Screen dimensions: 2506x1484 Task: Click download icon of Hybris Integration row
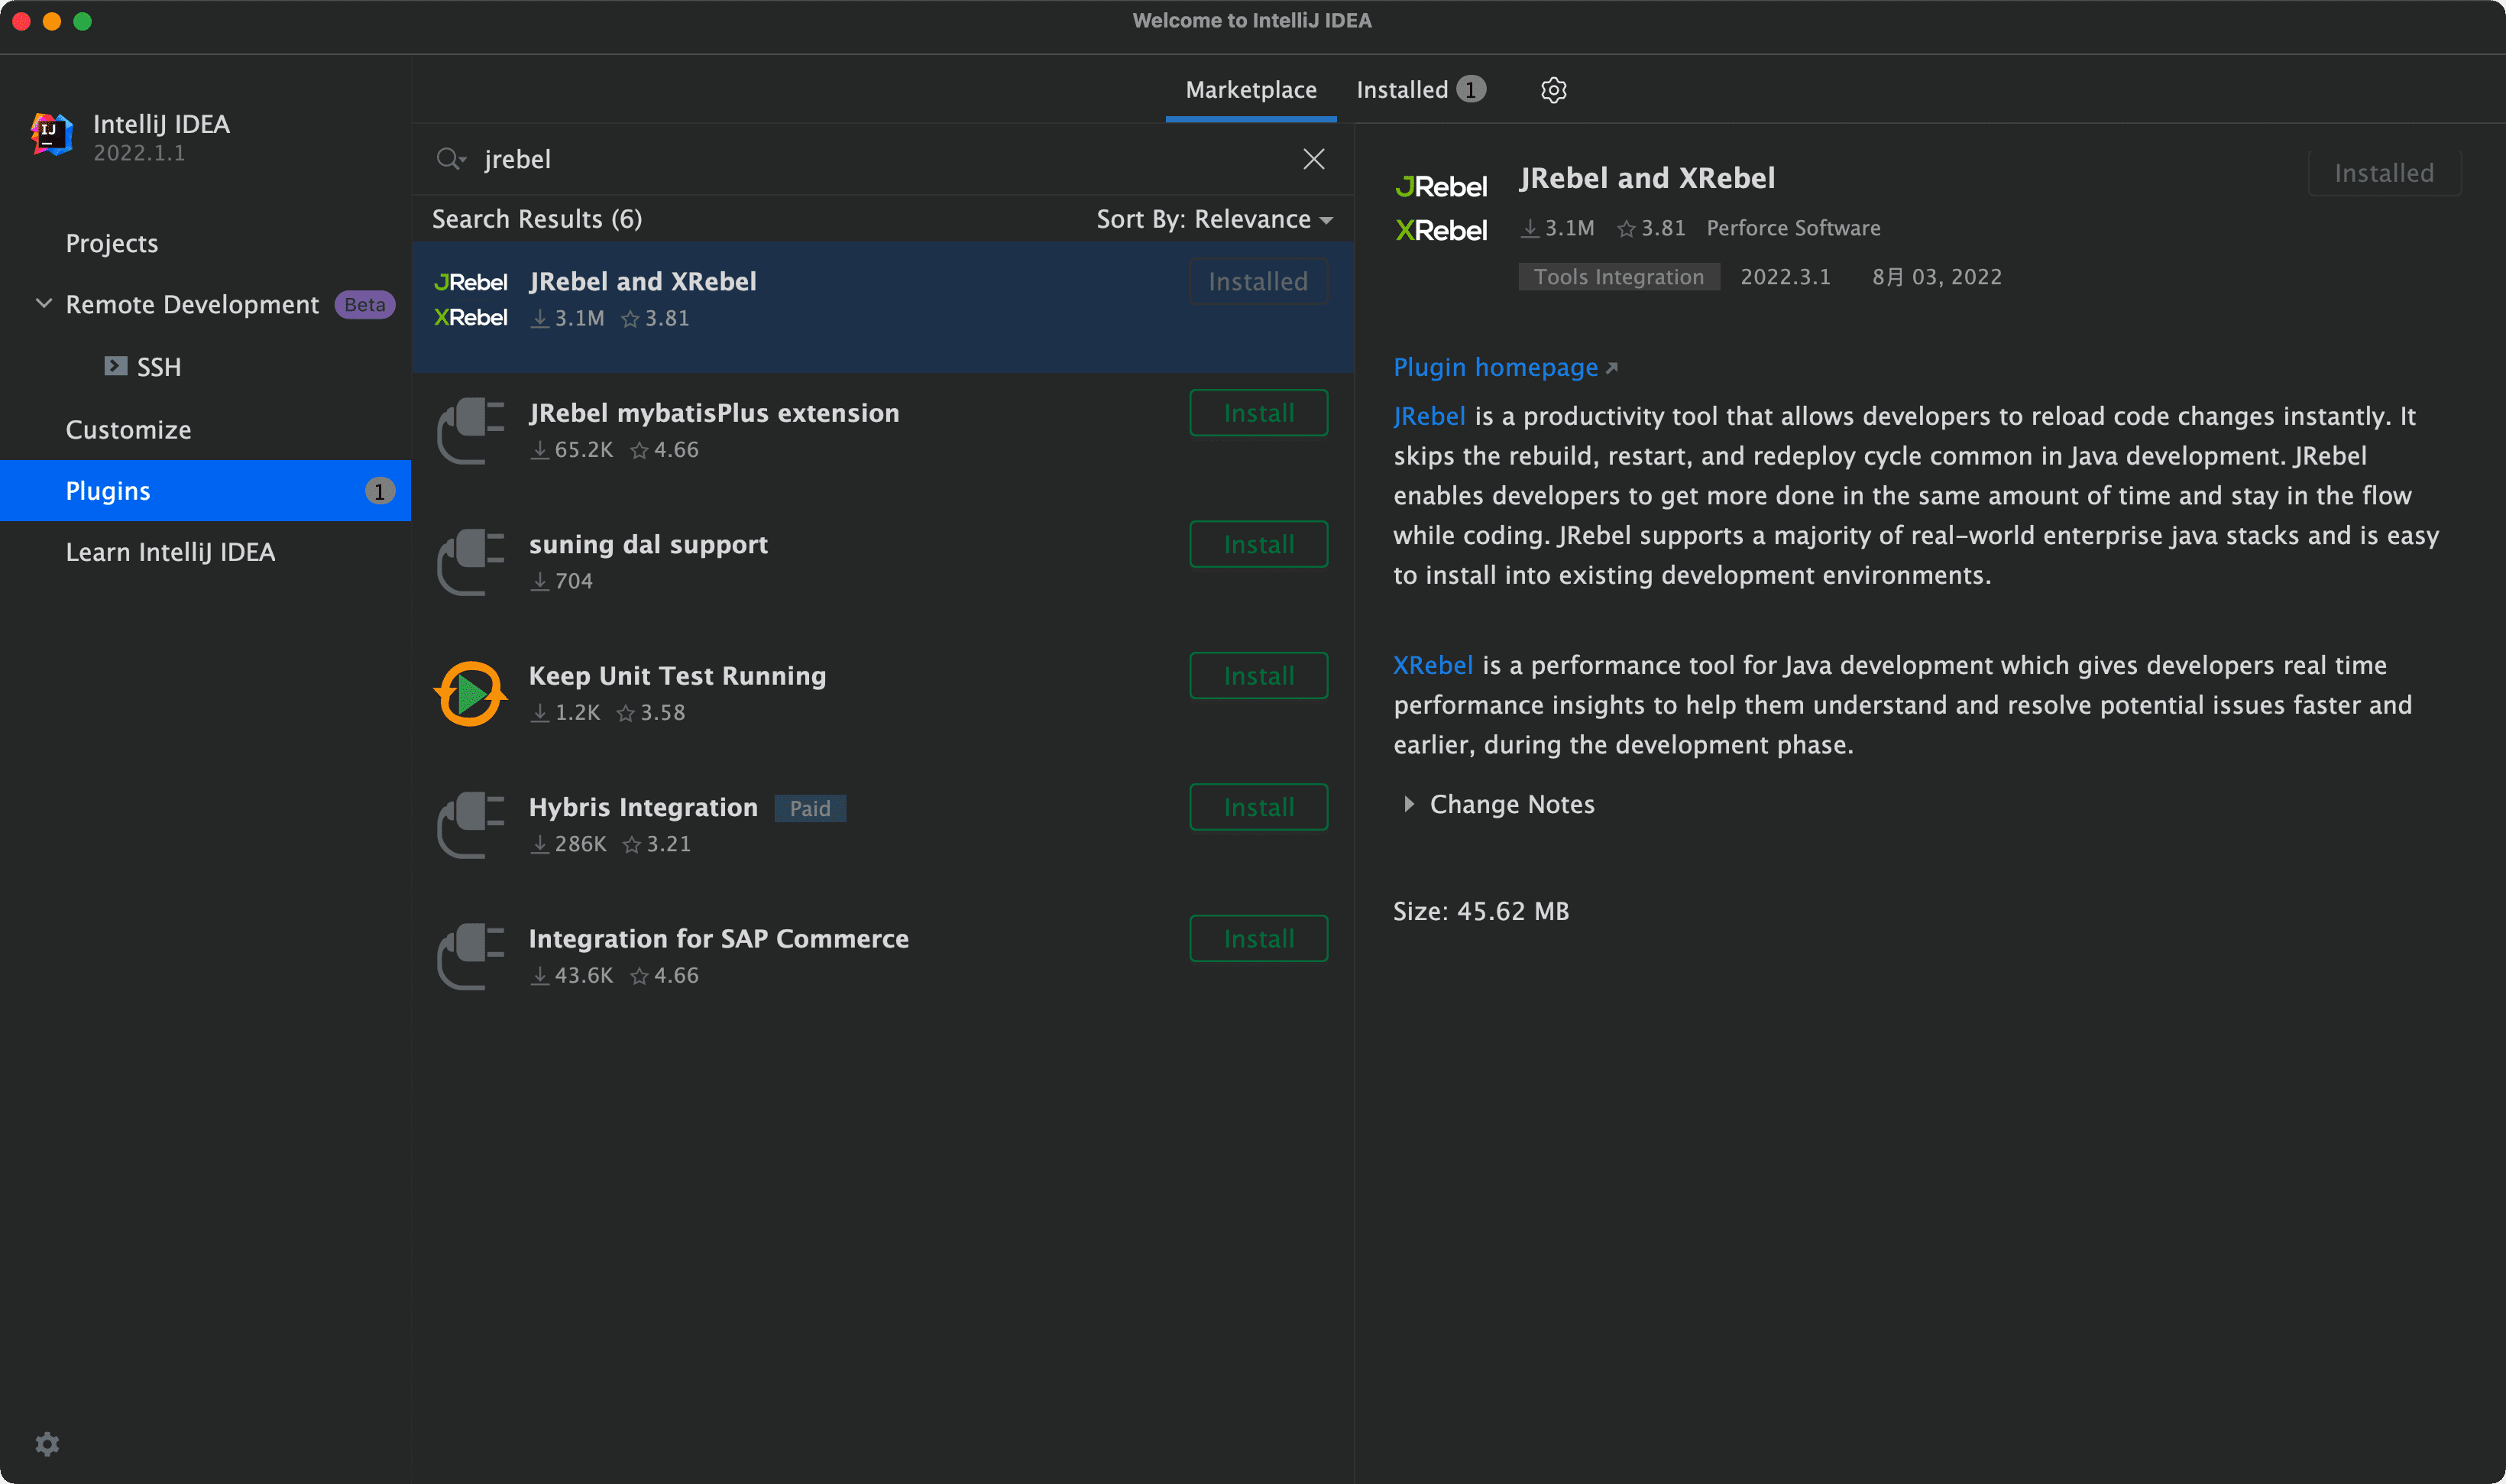tap(540, 844)
